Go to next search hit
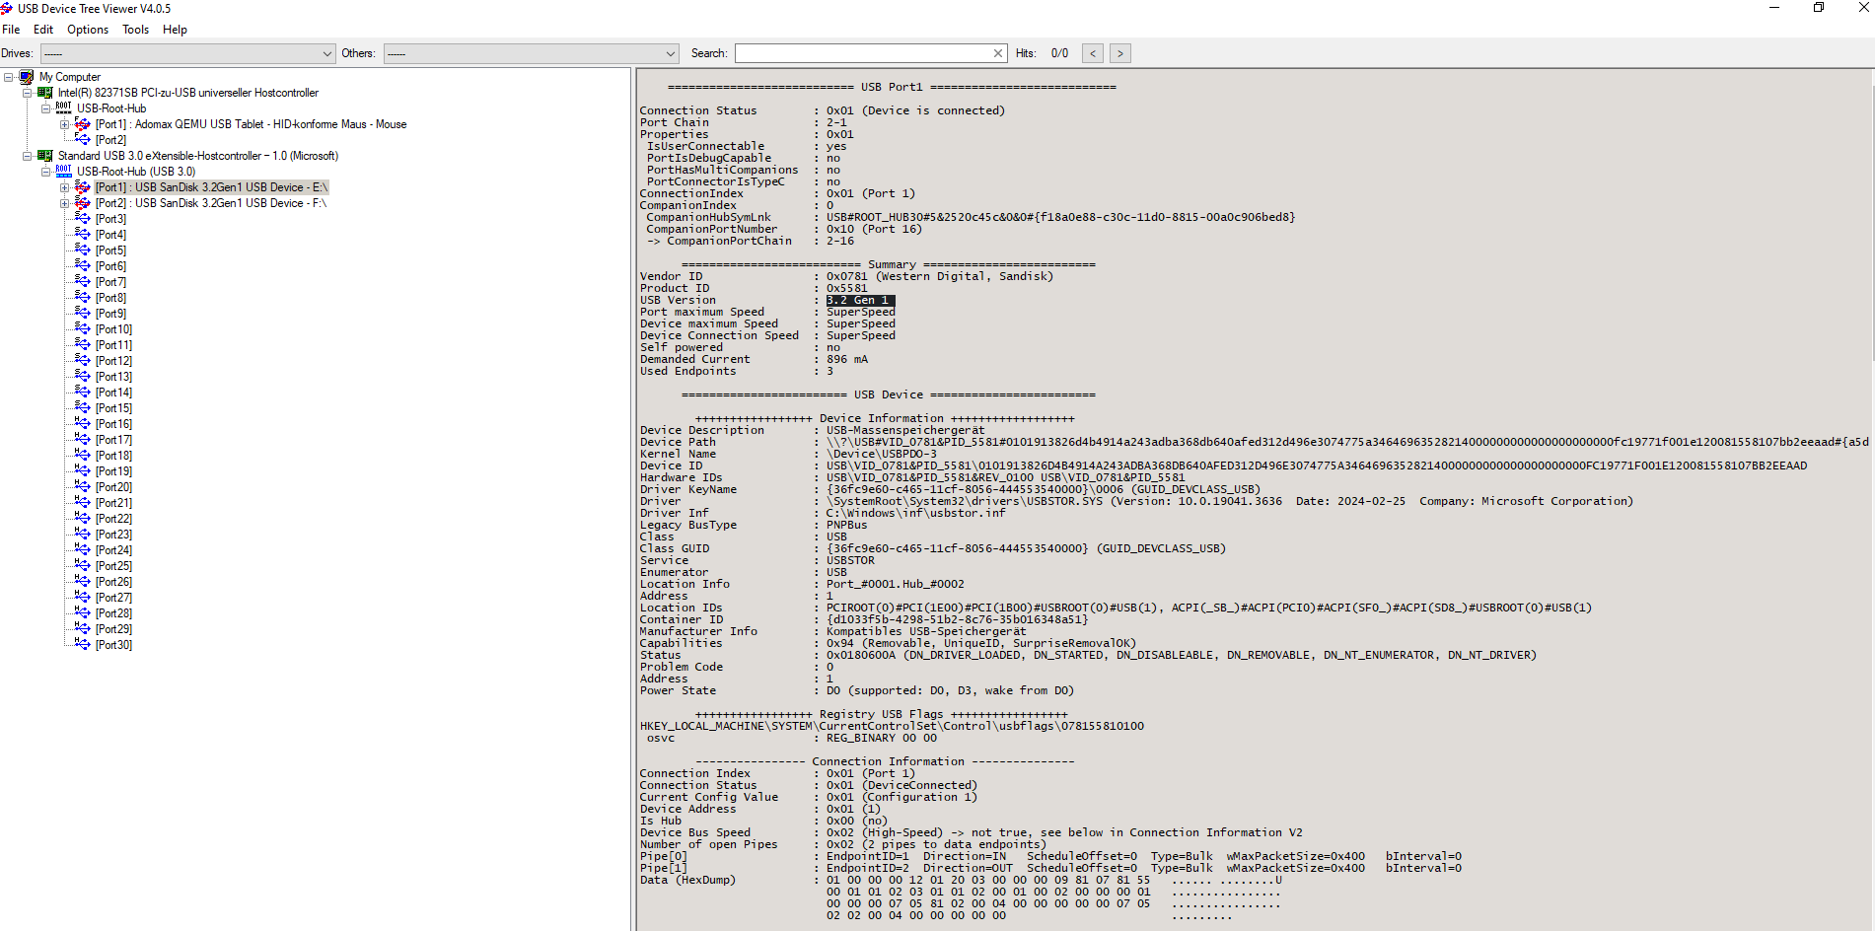The image size is (1875, 931). 1120,53
